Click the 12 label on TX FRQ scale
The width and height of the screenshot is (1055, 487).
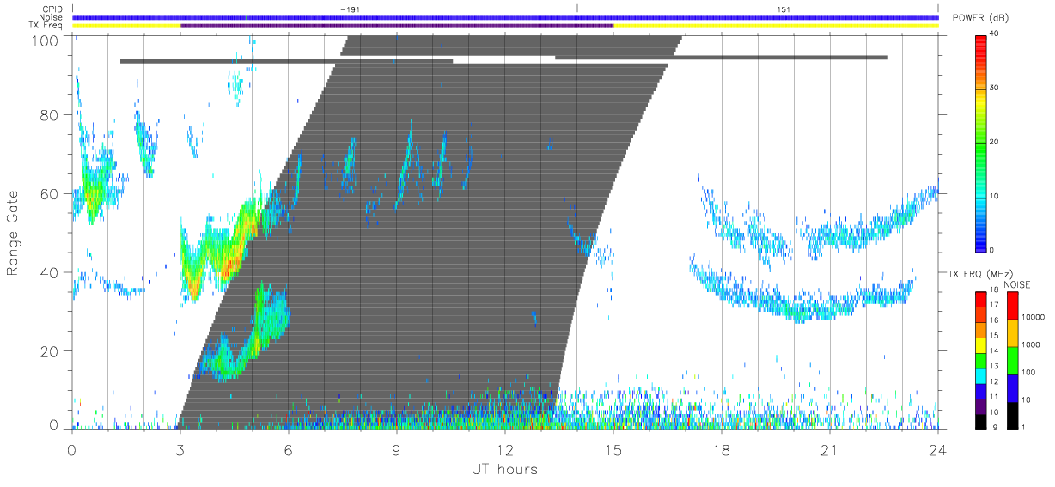pos(994,381)
